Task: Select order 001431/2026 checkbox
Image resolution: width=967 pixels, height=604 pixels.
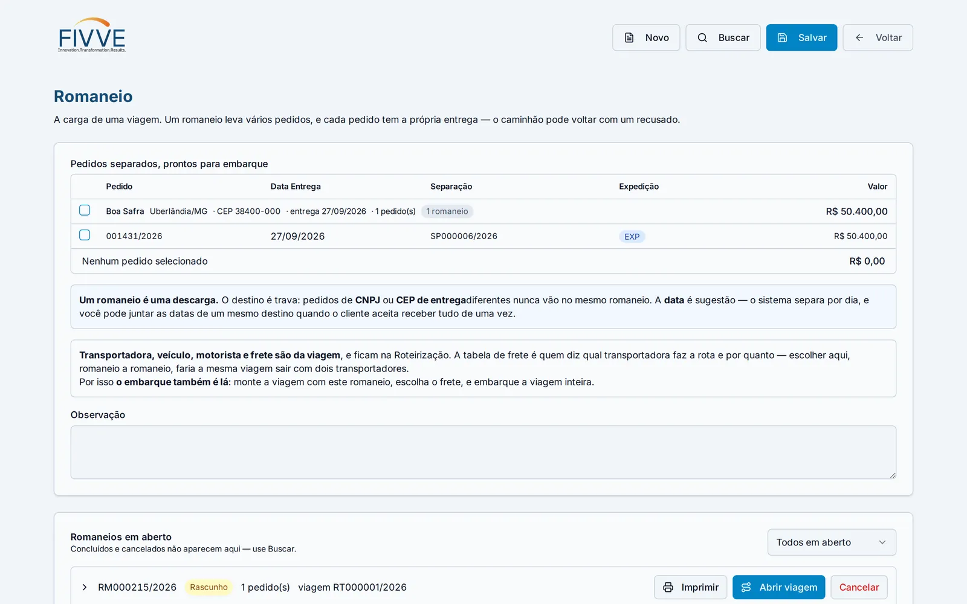Action: [85, 235]
